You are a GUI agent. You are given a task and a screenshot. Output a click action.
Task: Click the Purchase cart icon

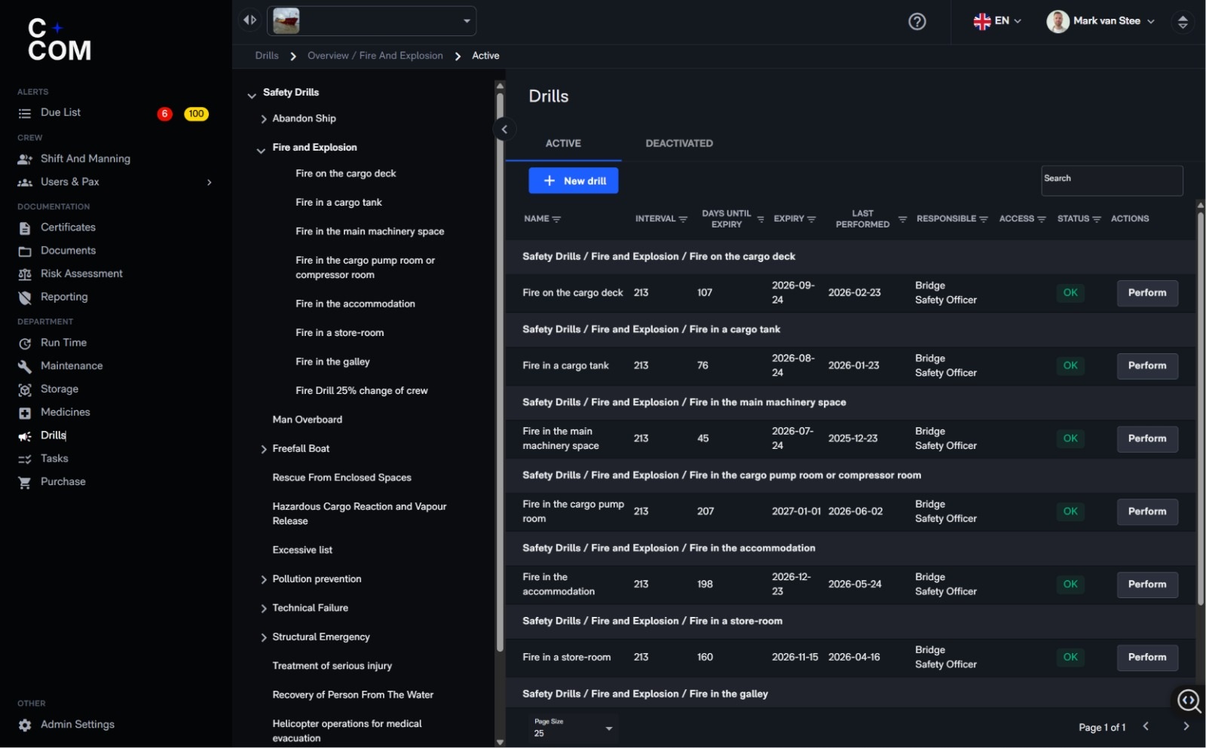click(25, 482)
